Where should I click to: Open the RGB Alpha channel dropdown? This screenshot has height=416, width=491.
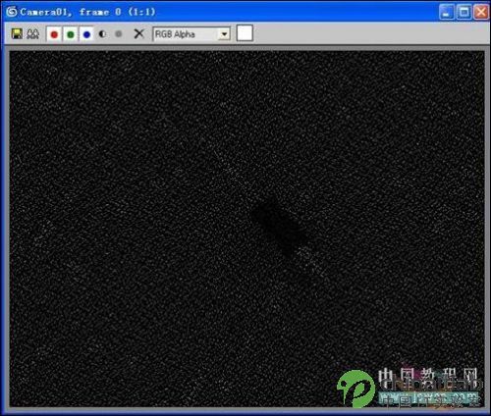(191, 34)
